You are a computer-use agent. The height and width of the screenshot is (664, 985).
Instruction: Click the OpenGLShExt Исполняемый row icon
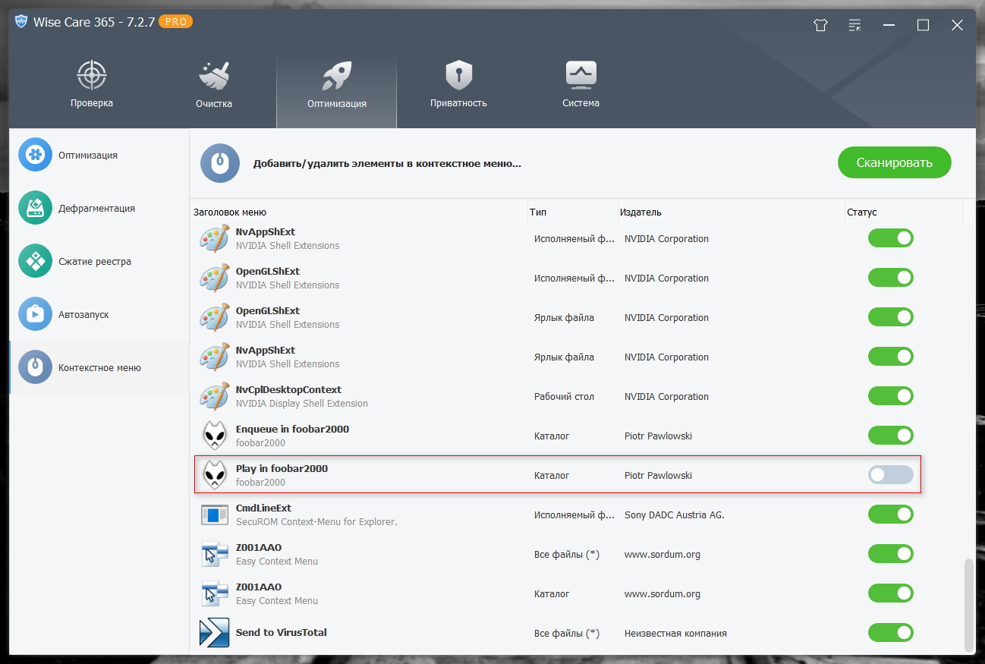coord(215,278)
